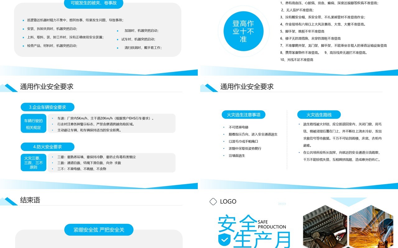Click the 通用作业安全要求 heading above 火灾逃生注意事项
398x248 pixels.
[x=247, y=86]
